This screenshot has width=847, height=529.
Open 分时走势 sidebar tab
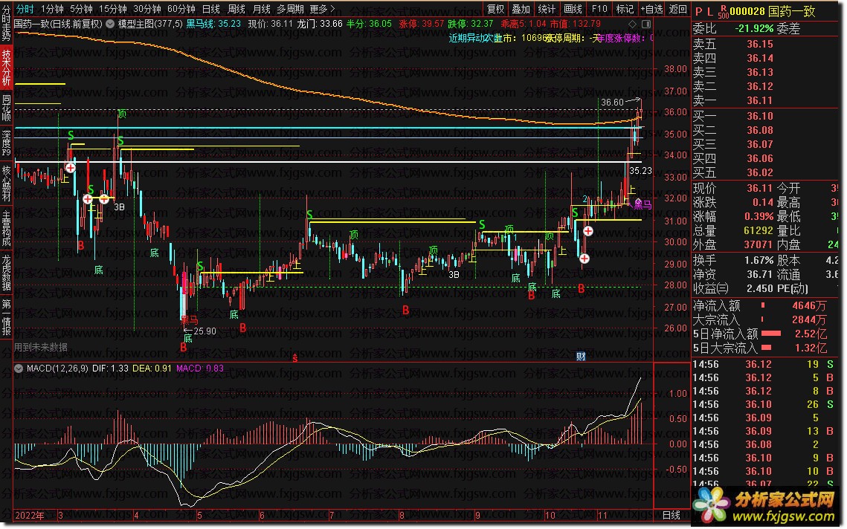tap(6, 25)
